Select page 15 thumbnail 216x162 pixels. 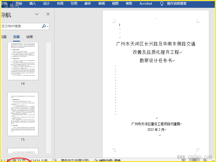pyautogui.click(x=23, y=114)
